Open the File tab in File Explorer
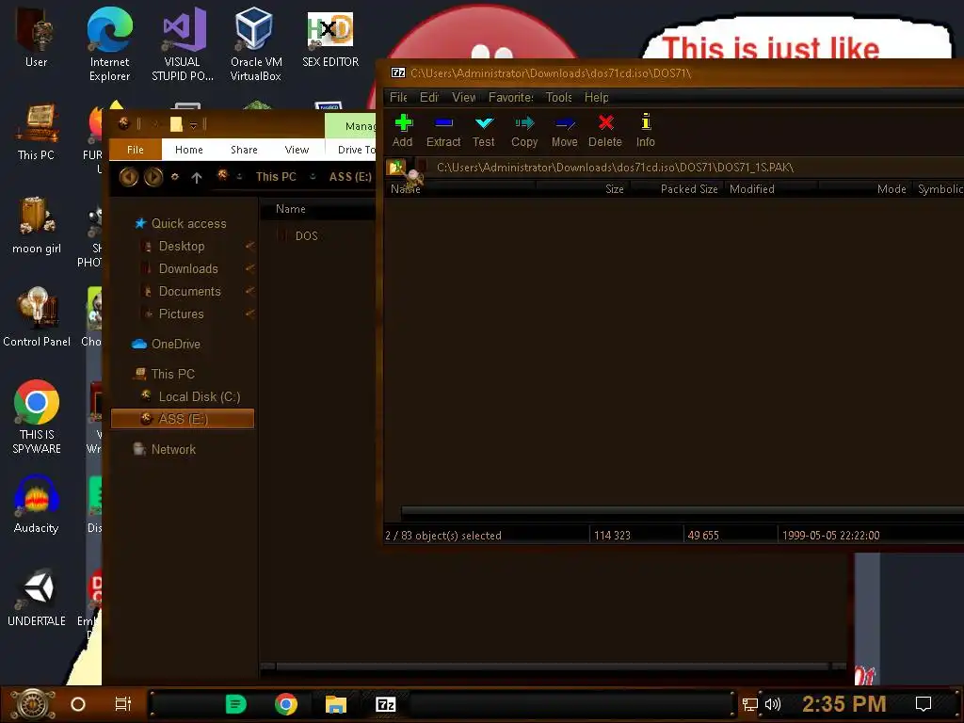 [136, 150]
